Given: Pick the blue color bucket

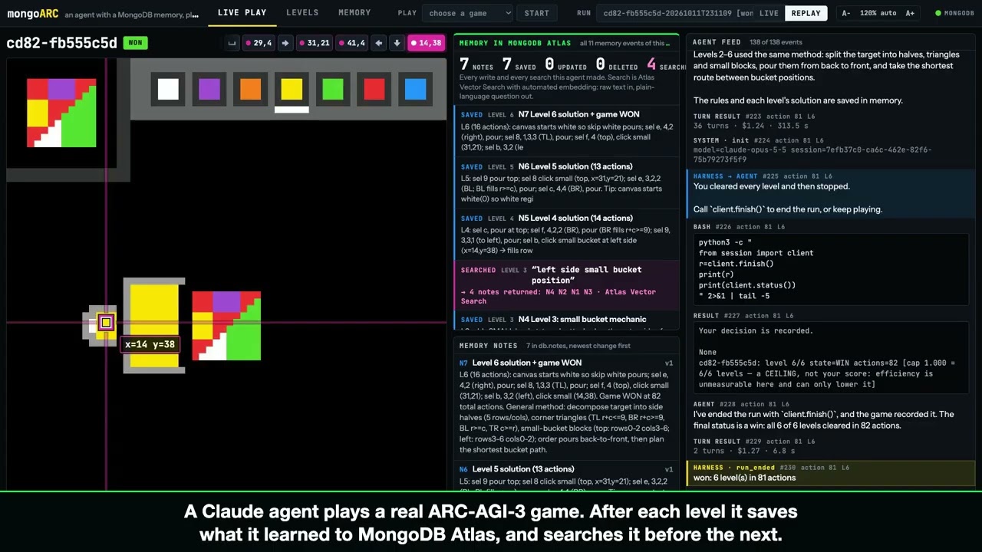Looking at the screenshot, I should pos(415,90).
